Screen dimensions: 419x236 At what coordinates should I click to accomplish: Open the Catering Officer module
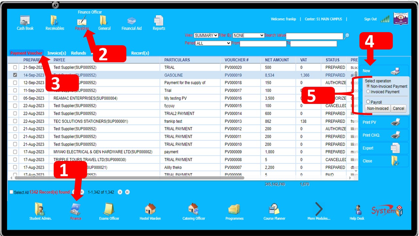[x=193, y=210]
